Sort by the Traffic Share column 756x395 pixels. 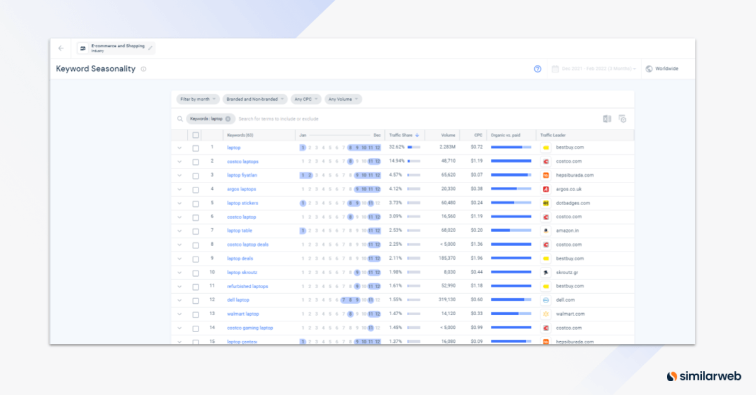pyautogui.click(x=403, y=135)
